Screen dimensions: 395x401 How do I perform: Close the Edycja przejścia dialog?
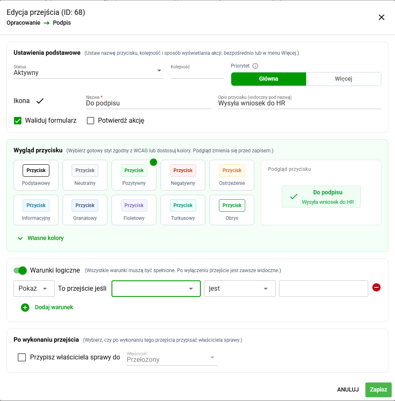pos(381,17)
